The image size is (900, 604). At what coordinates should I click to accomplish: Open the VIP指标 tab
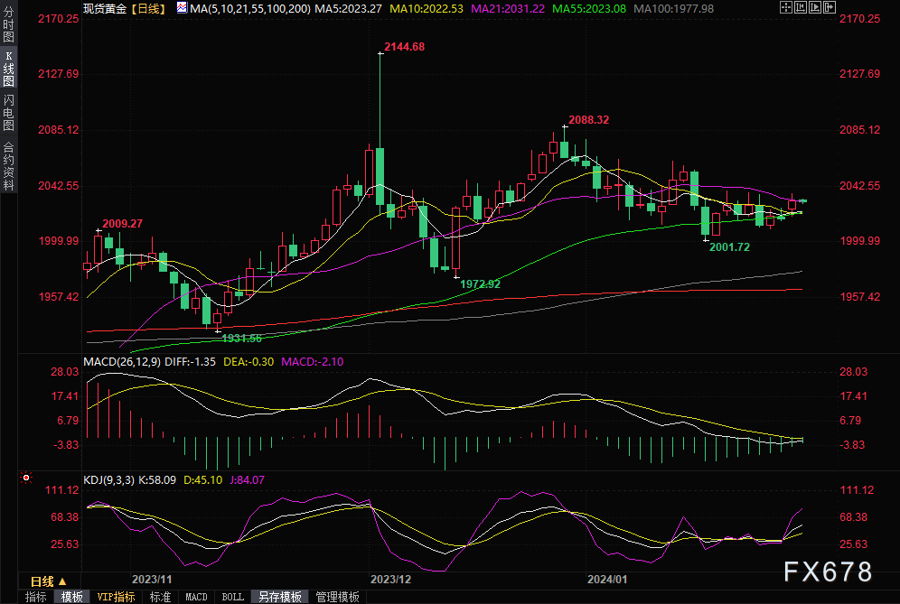coord(116,597)
